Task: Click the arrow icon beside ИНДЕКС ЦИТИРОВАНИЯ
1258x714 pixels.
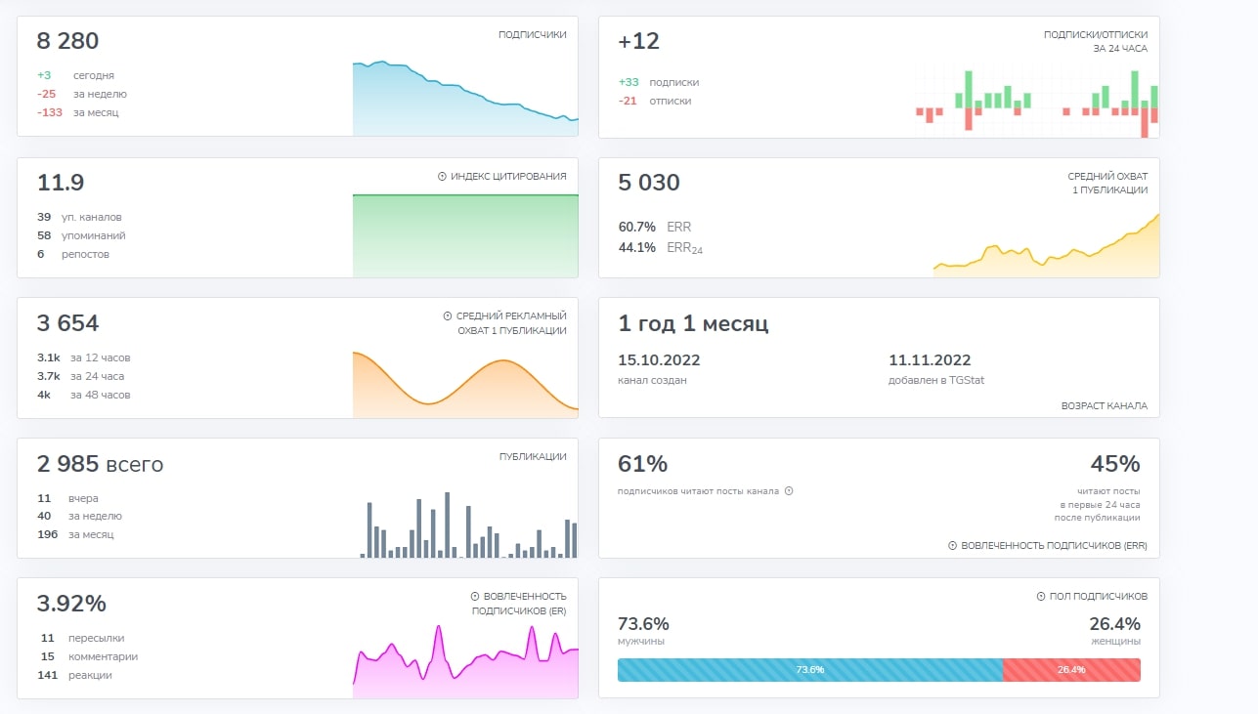Action: pos(442,177)
